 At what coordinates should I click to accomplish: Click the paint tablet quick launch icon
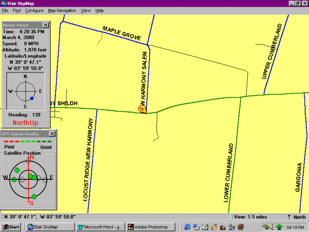[x=205, y=227]
